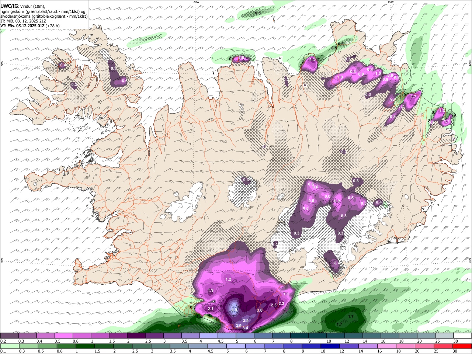Click the 2.0 value on the north coast
This screenshot has height=354, width=472.
pos(312,60)
